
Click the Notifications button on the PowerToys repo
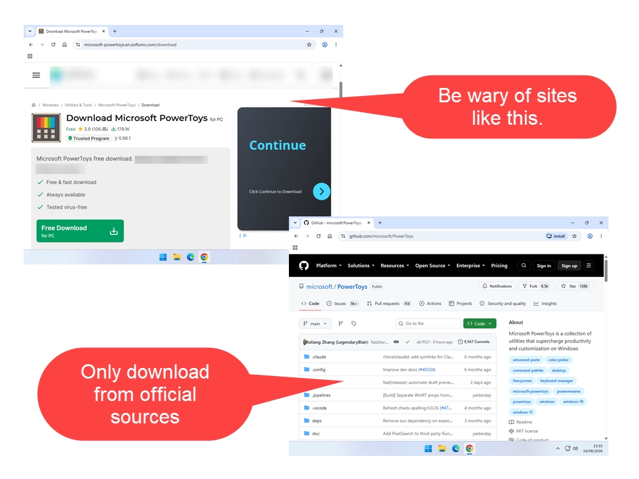[497, 286]
